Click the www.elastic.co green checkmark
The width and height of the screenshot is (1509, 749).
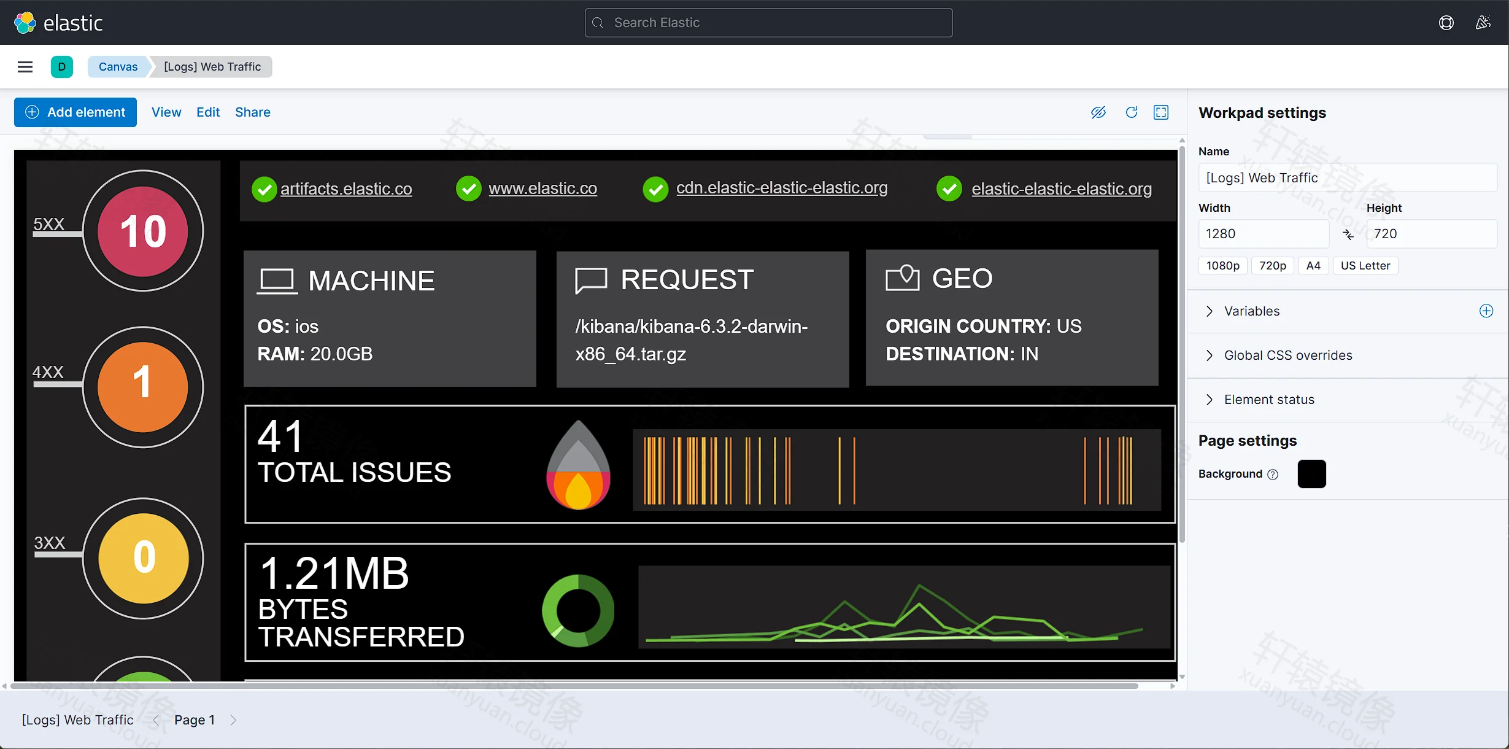pos(468,188)
